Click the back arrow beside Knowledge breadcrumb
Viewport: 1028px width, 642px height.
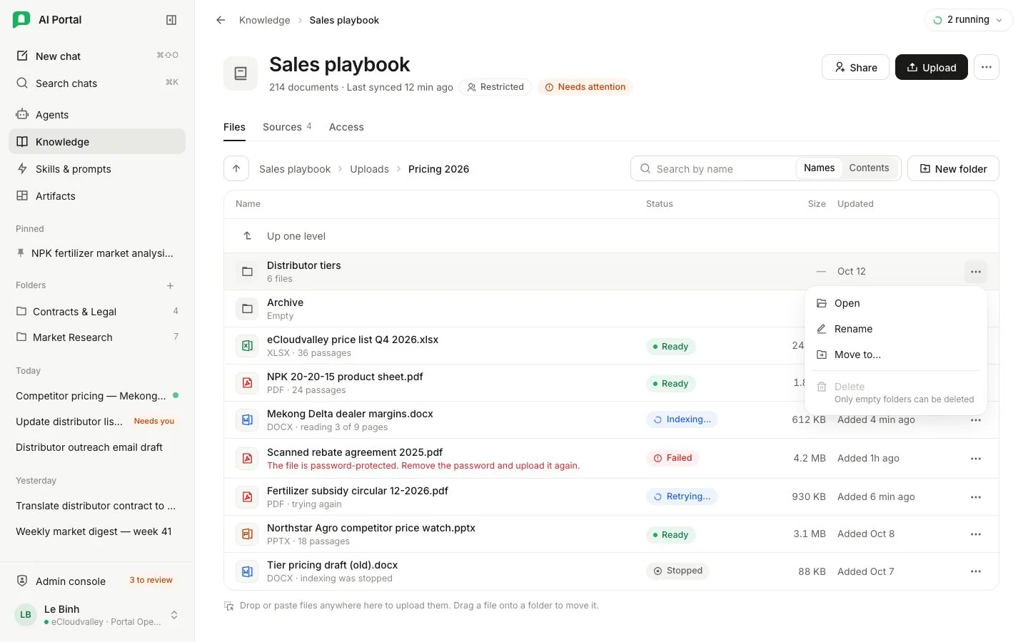(x=221, y=20)
